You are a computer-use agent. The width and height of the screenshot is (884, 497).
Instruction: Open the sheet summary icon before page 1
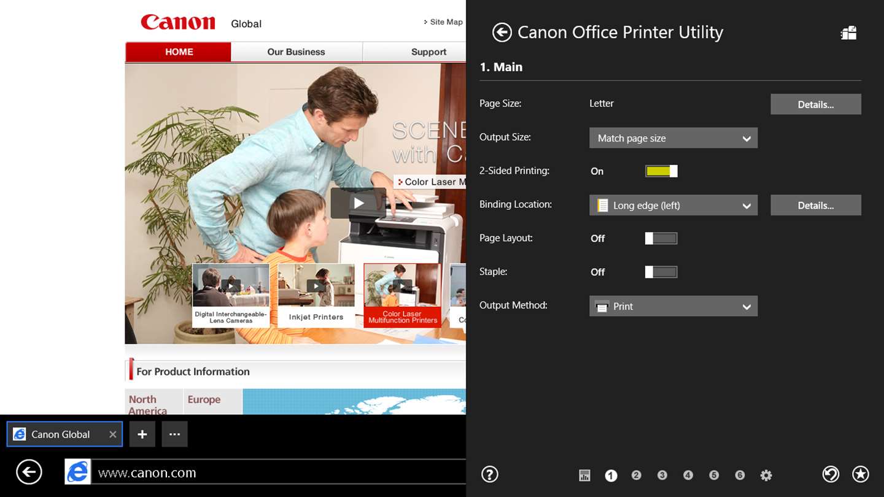coord(584,475)
